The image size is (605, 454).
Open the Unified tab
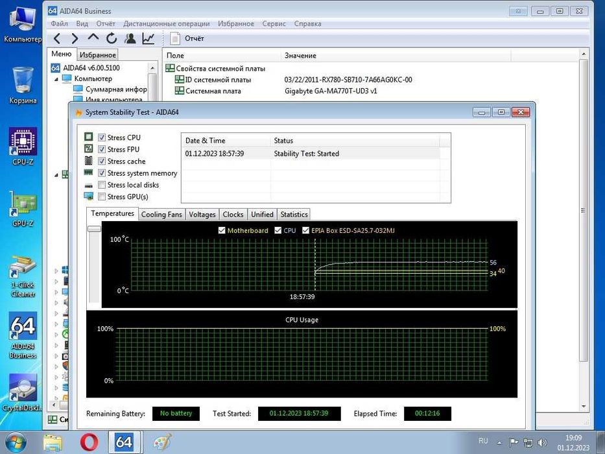click(x=262, y=214)
